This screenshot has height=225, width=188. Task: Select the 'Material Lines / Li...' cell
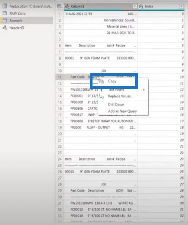point(101,26)
